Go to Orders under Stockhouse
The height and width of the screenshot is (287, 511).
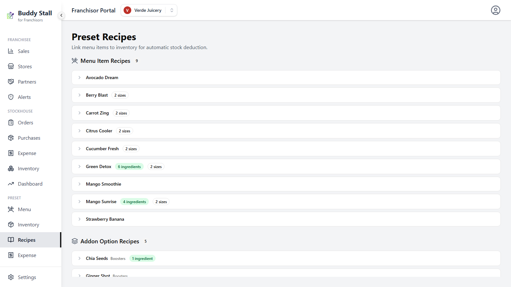[x=31, y=122]
